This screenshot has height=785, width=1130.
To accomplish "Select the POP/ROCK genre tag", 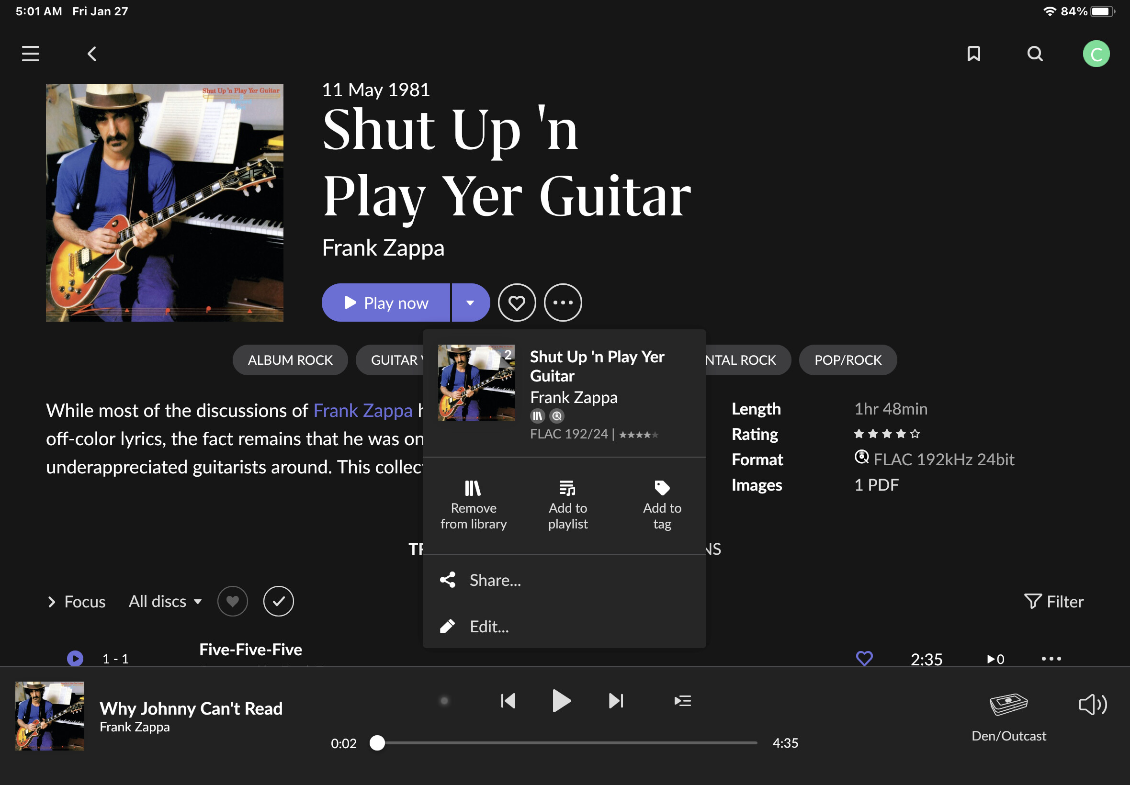I will (847, 360).
